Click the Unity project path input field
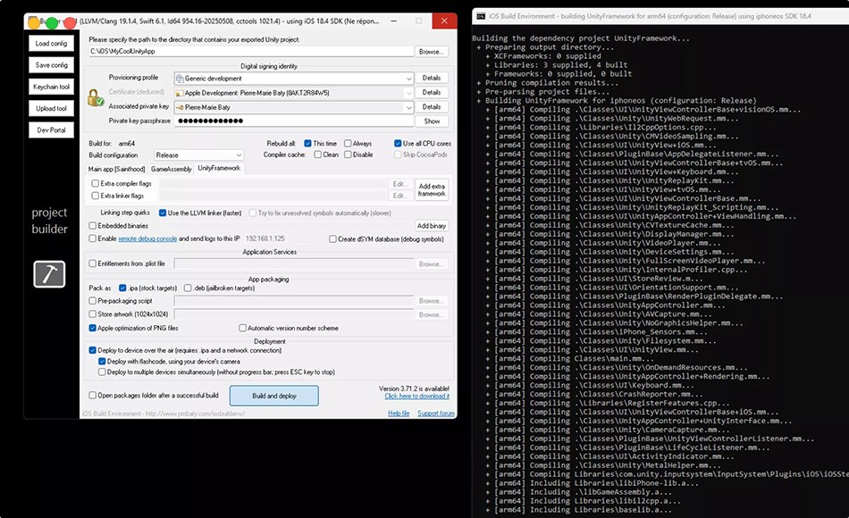The image size is (849, 518). [250, 52]
